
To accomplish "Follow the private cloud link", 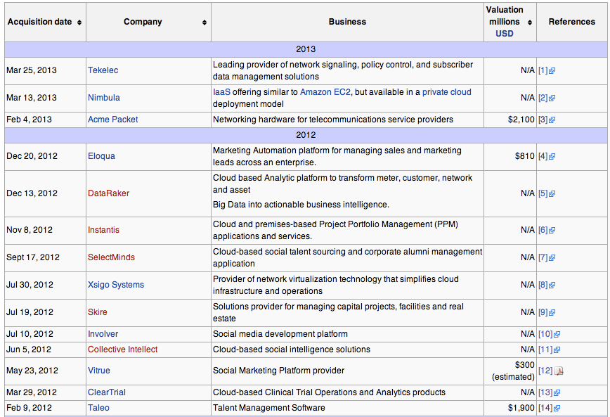I will point(446,92).
